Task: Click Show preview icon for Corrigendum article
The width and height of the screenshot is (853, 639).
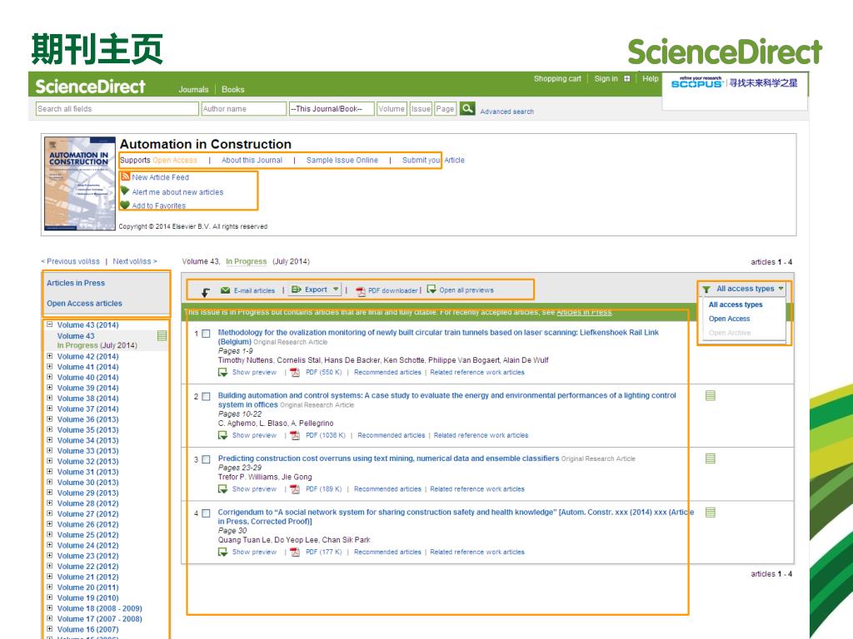Action: pyautogui.click(x=222, y=552)
